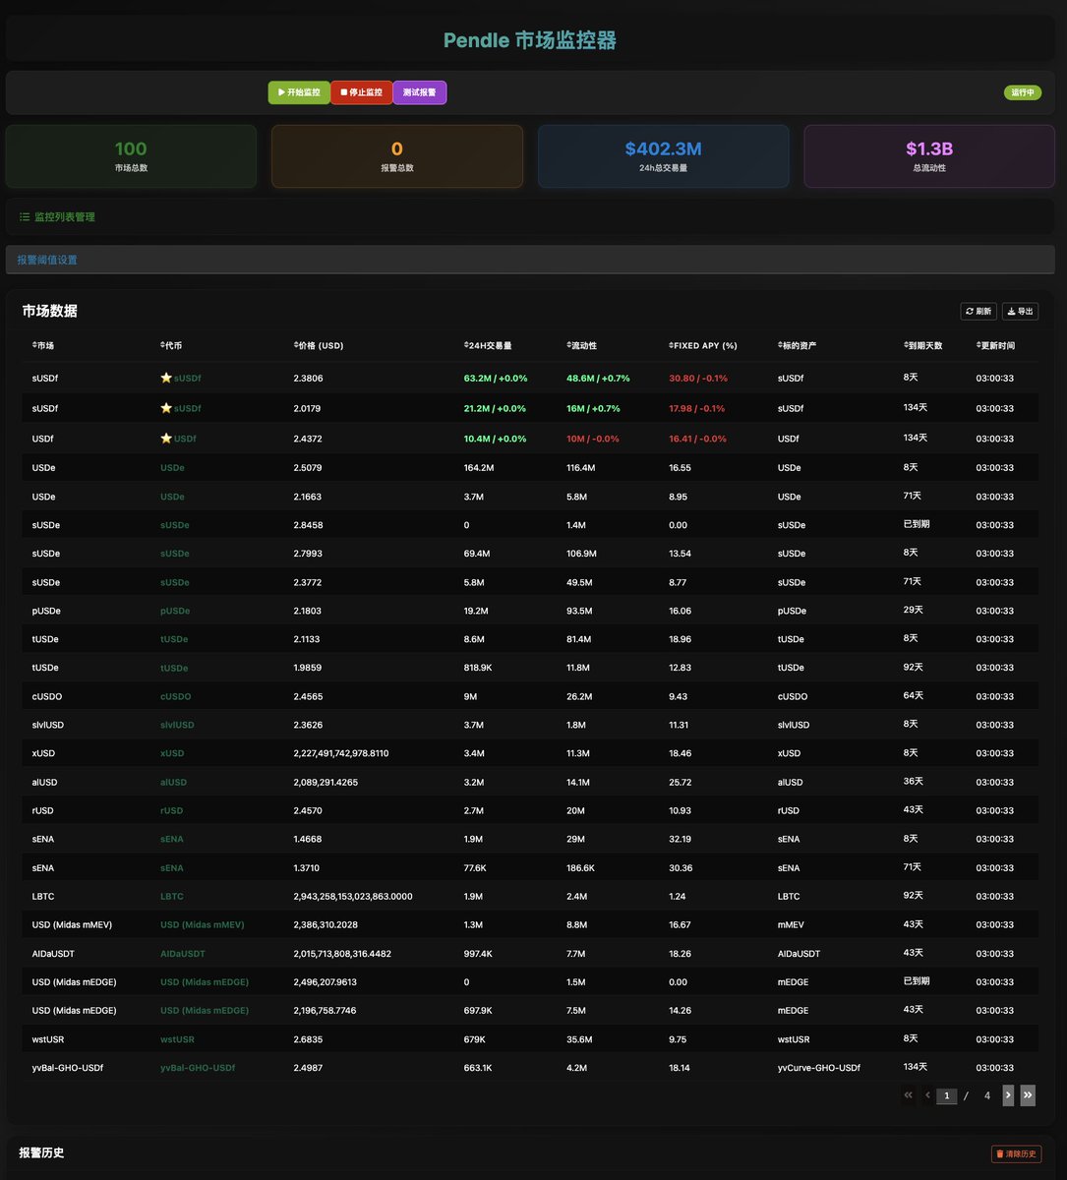Click the 0 报警总数 stat card
This screenshot has height=1180, width=1067.
397,156
